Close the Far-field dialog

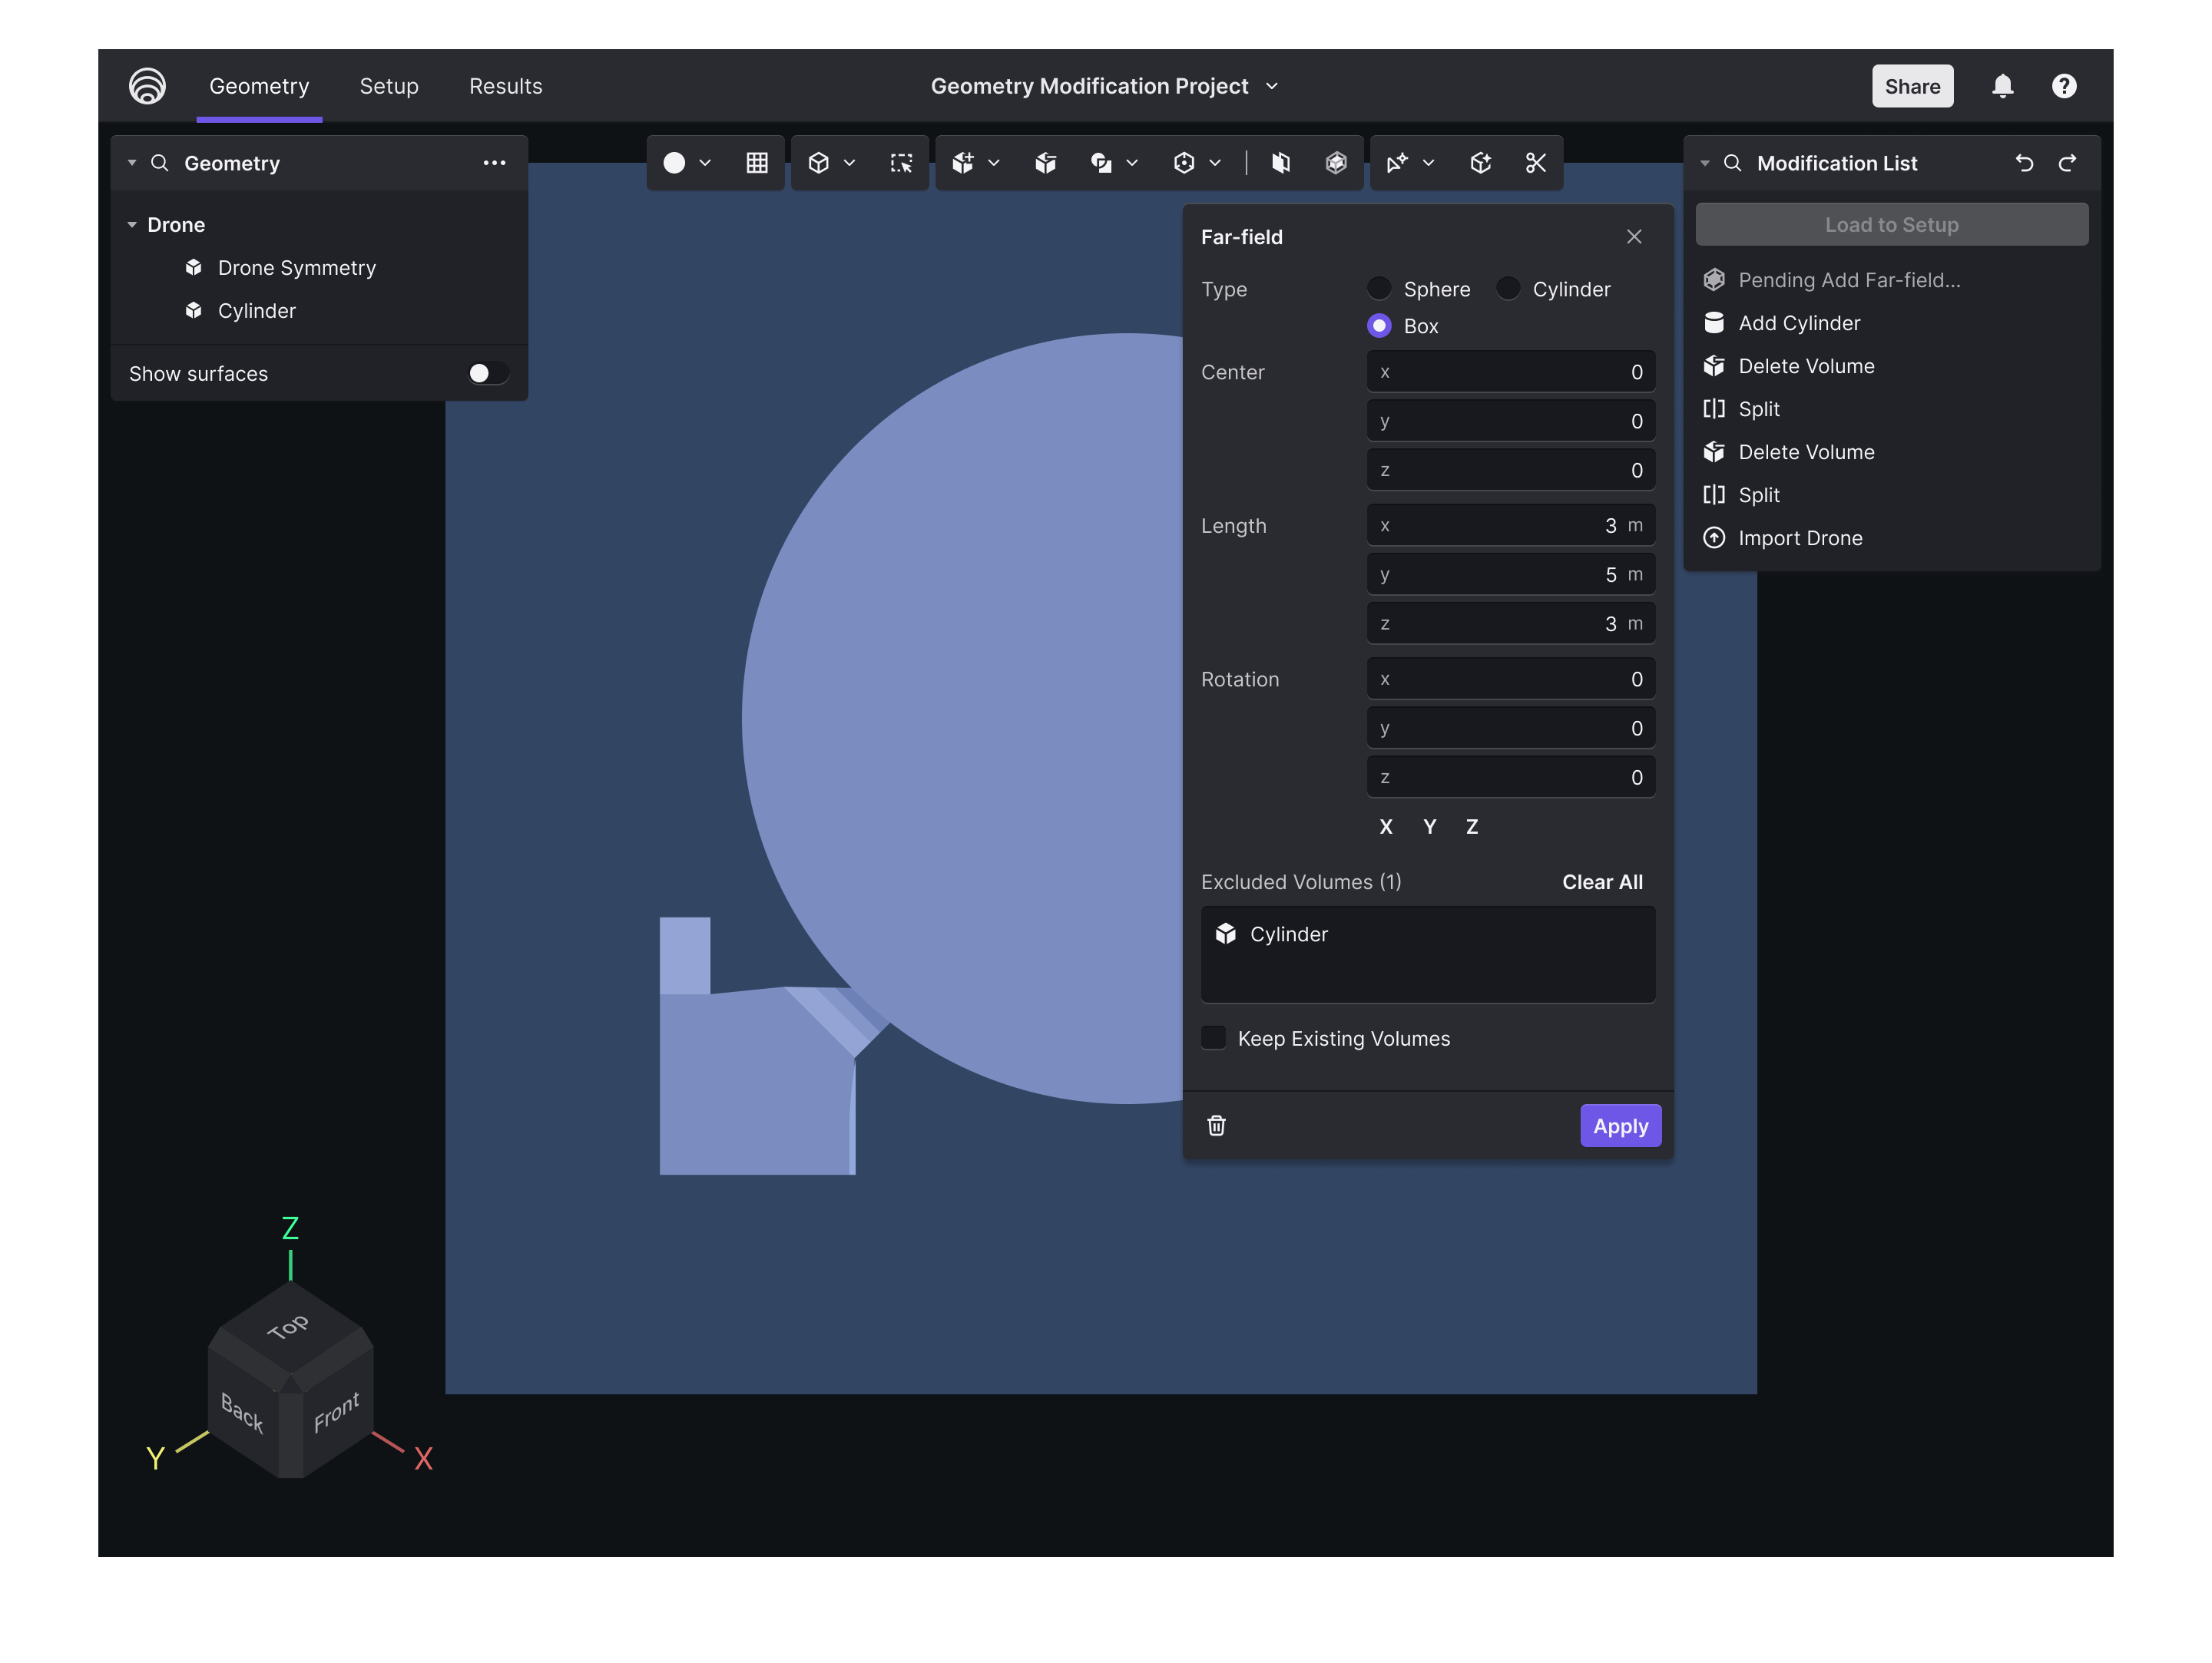pos(1634,236)
